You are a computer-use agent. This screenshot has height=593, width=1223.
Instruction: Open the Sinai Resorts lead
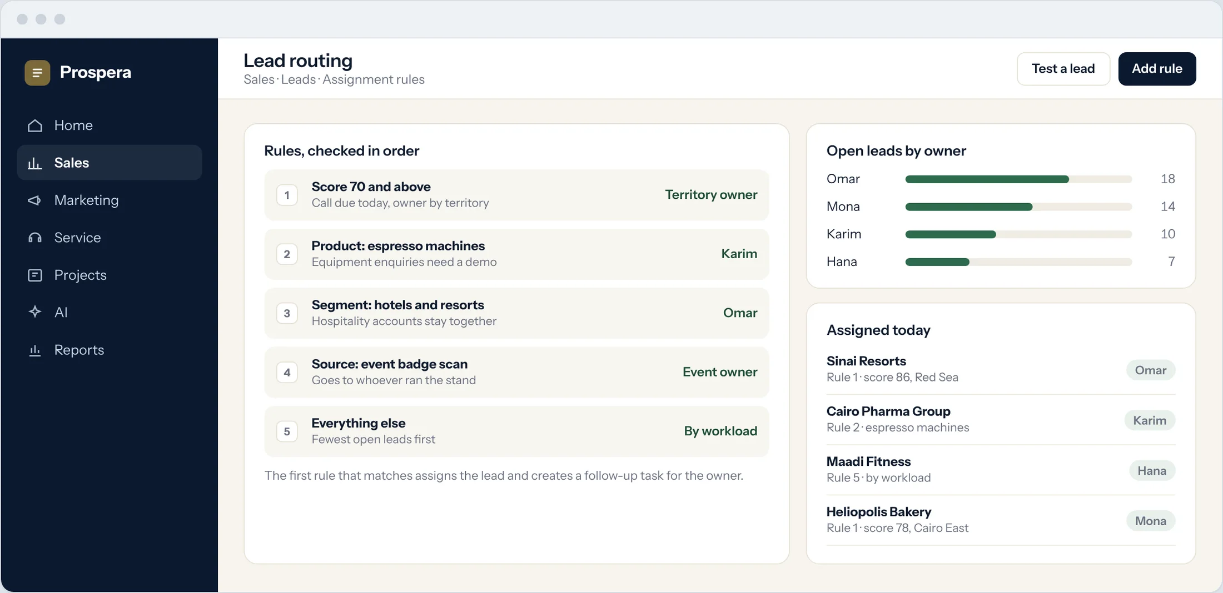1001,369
